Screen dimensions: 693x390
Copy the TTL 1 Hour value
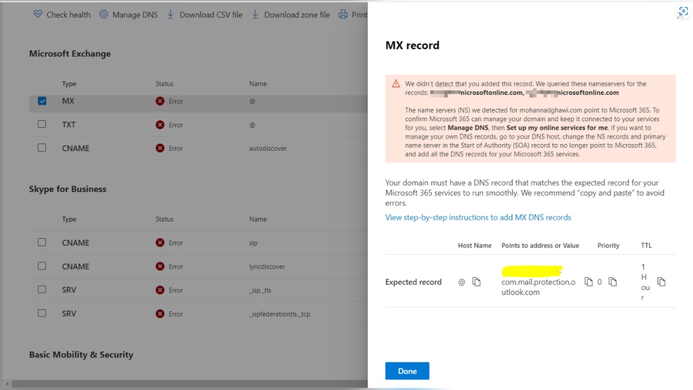click(x=661, y=282)
